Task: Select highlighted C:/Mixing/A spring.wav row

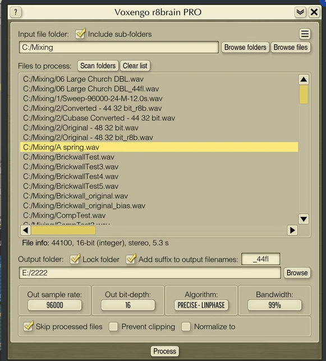Action: coord(159,147)
